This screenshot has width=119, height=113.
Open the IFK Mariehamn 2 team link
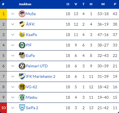[41, 76]
